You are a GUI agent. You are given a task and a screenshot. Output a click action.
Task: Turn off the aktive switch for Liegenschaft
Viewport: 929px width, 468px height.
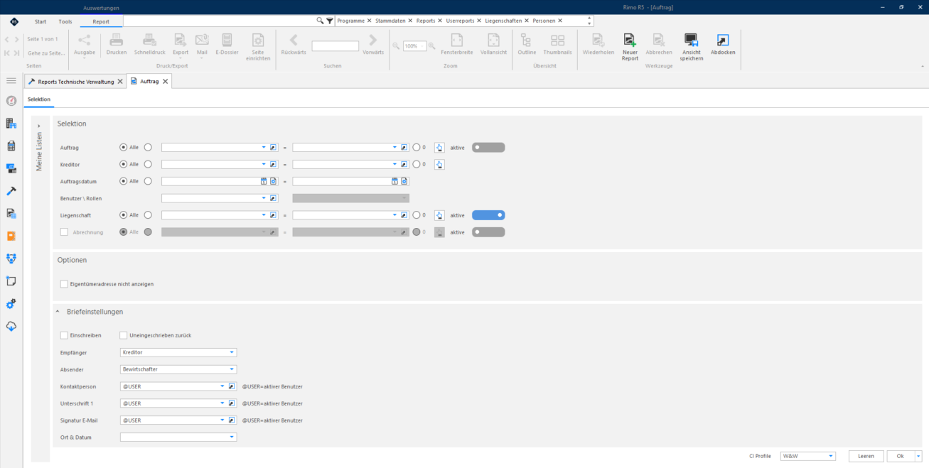(x=488, y=214)
